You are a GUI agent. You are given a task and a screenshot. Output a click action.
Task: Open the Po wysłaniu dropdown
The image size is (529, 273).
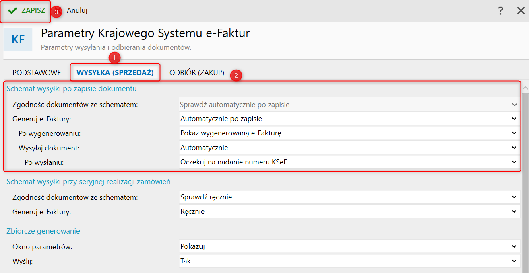coord(349,162)
